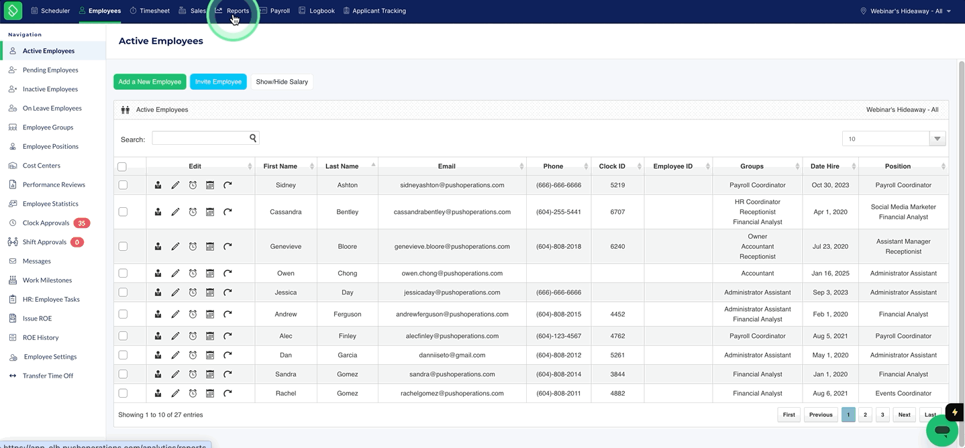Open Clock Approvals in the sidebar

(46, 223)
